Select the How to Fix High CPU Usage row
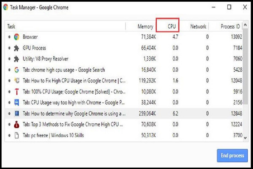Viewport: 253px width, 169px height. (74, 81)
